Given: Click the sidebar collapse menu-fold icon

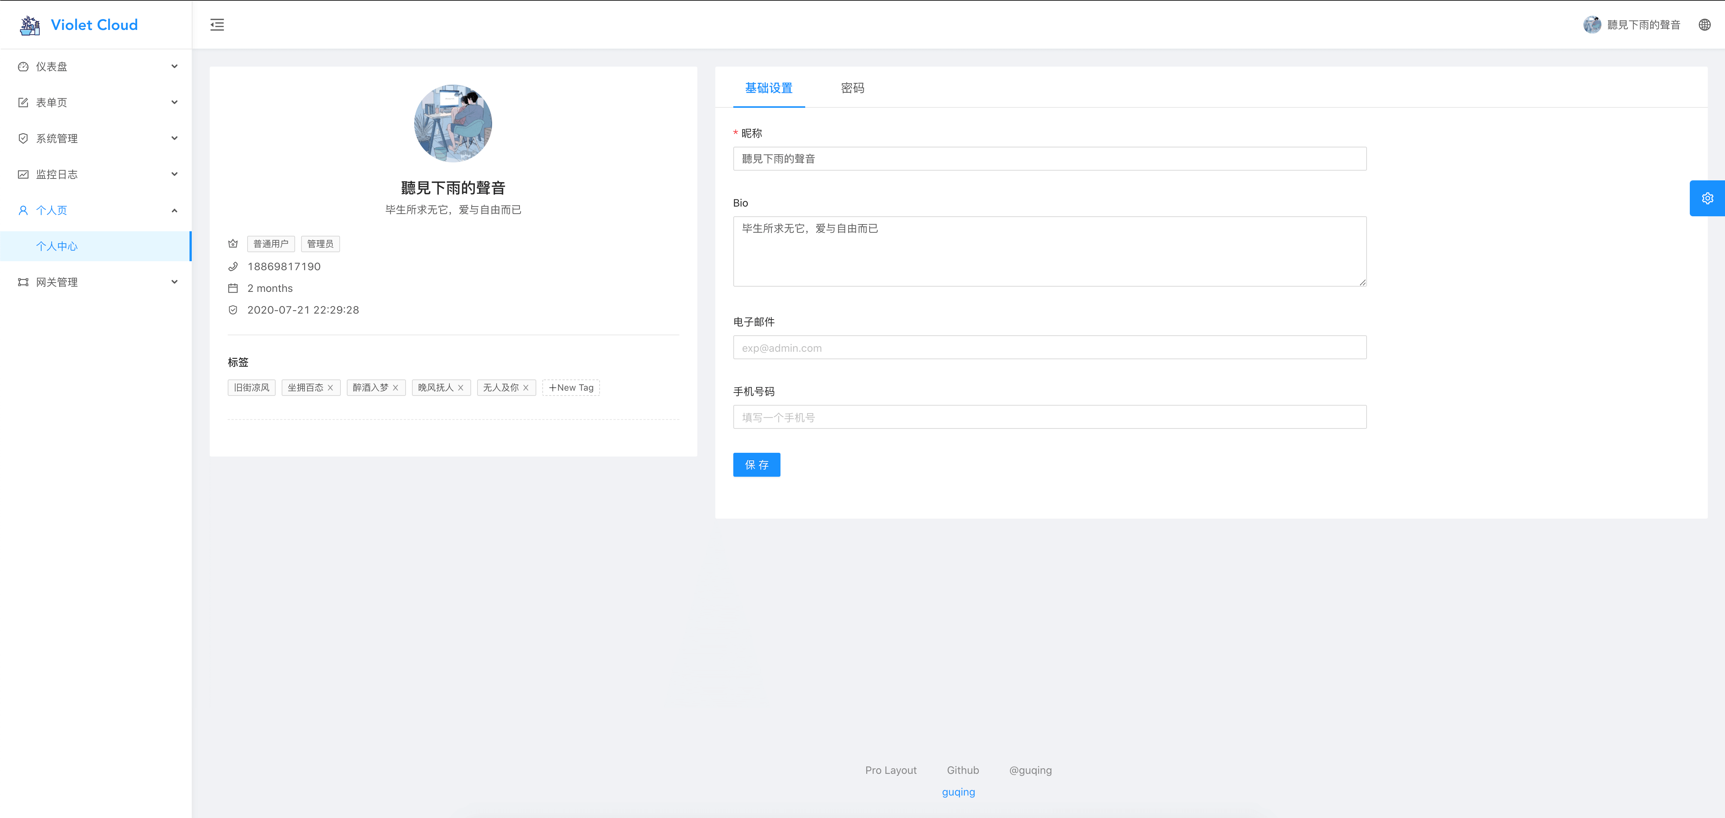Looking at the screenshot, I should point(217,25).
